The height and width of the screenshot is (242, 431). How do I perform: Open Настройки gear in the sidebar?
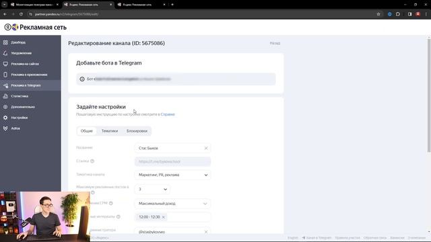click(x=5, y=118)
